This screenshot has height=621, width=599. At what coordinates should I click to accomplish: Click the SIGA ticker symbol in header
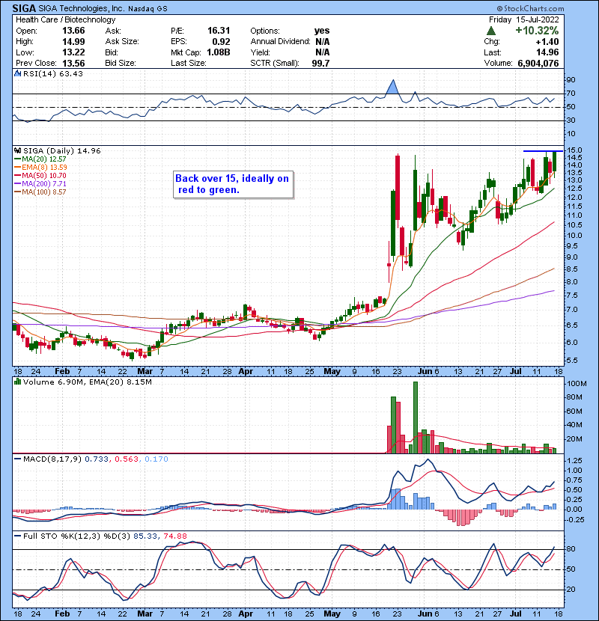[24, 8]
